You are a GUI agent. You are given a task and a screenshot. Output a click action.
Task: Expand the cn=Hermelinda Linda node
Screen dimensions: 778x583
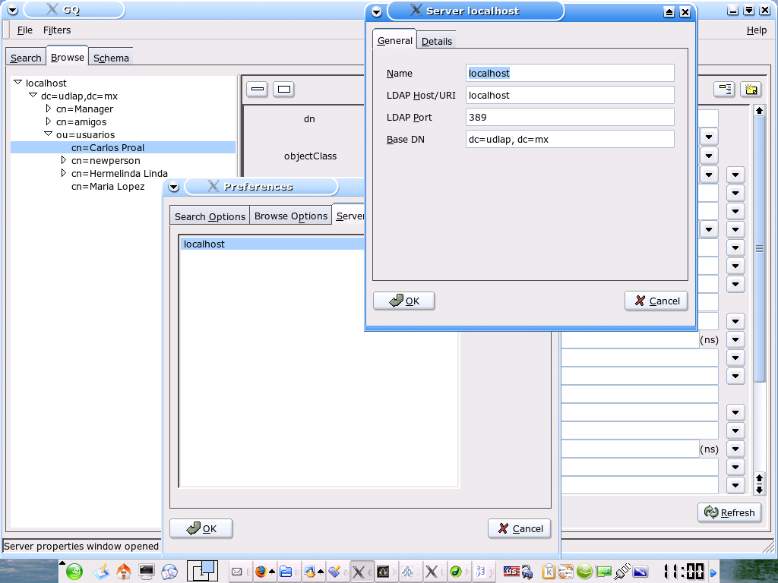[64, 173]
